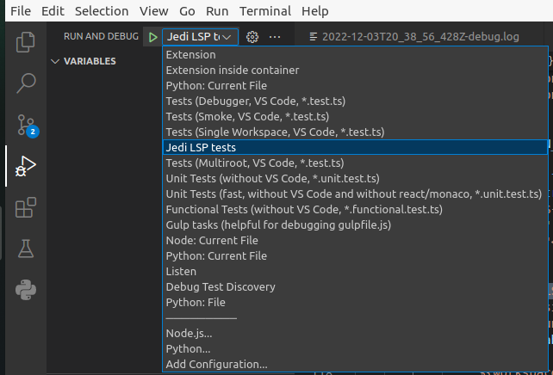Open the debug configuration dropdown
Viewport: 553px width, 375px height.
200,37
